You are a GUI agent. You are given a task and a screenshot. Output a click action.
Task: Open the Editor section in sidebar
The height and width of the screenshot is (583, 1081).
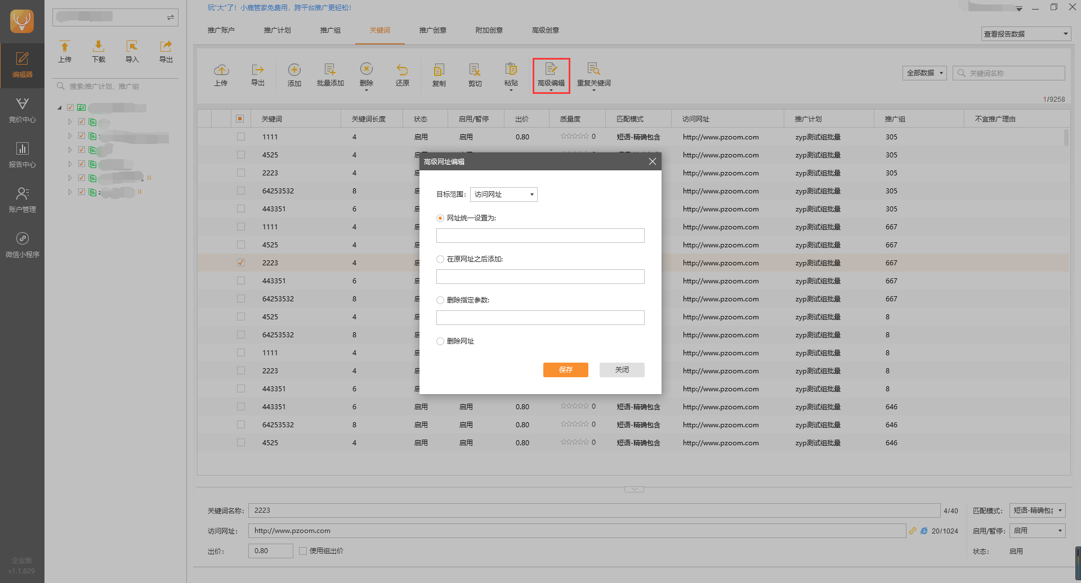22,65
